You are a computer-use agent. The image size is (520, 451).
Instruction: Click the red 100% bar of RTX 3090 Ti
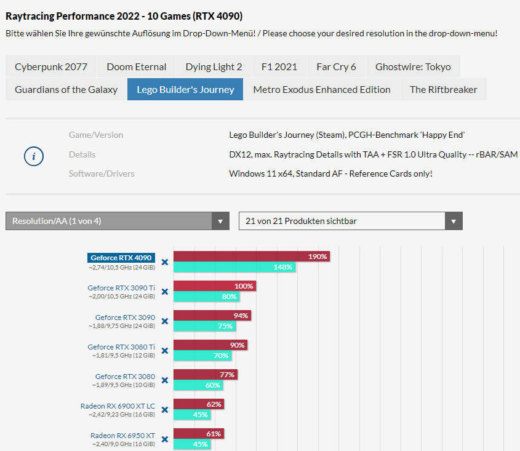215,286
